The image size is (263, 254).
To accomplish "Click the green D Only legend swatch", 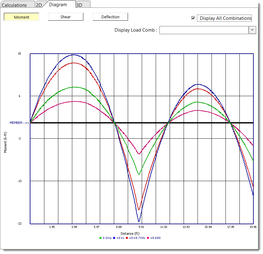I will [100, 238].
